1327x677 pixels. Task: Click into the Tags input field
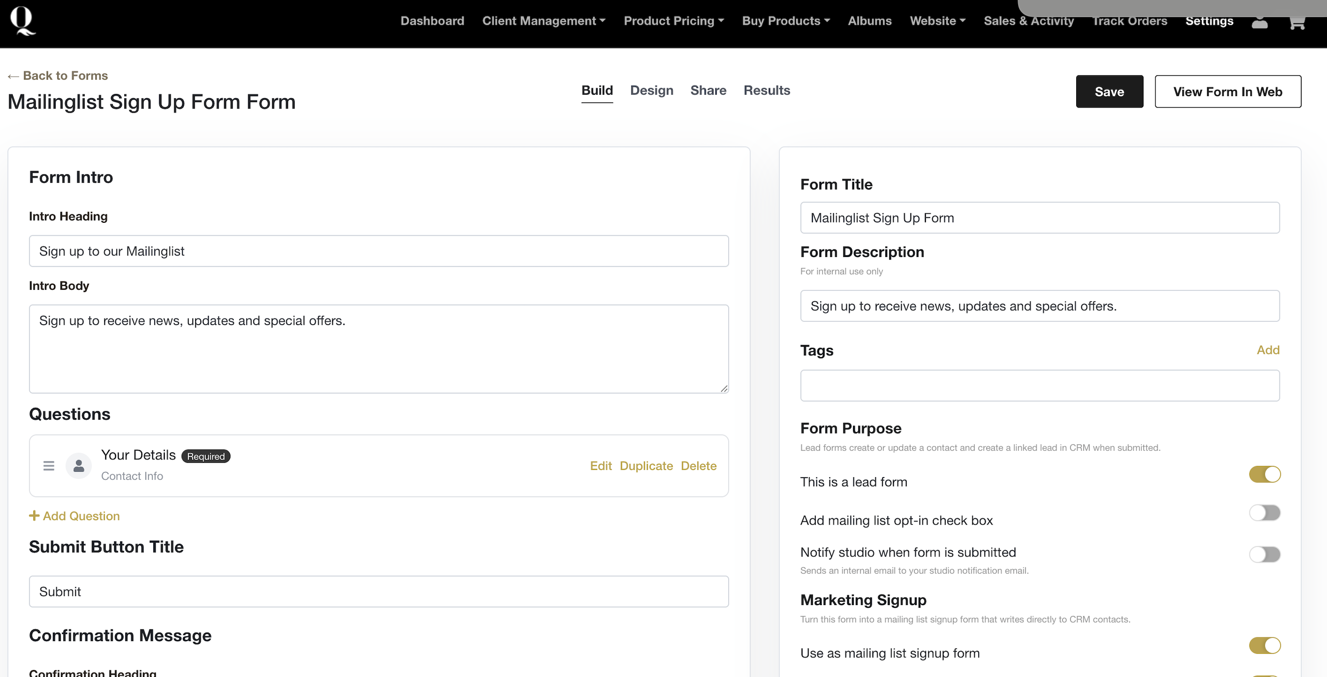[1039, 385]
